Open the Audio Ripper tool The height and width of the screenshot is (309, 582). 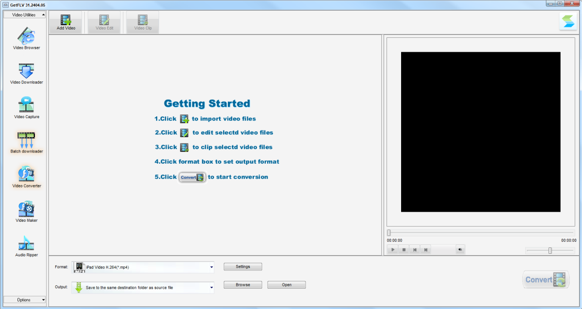coord(26,246)
